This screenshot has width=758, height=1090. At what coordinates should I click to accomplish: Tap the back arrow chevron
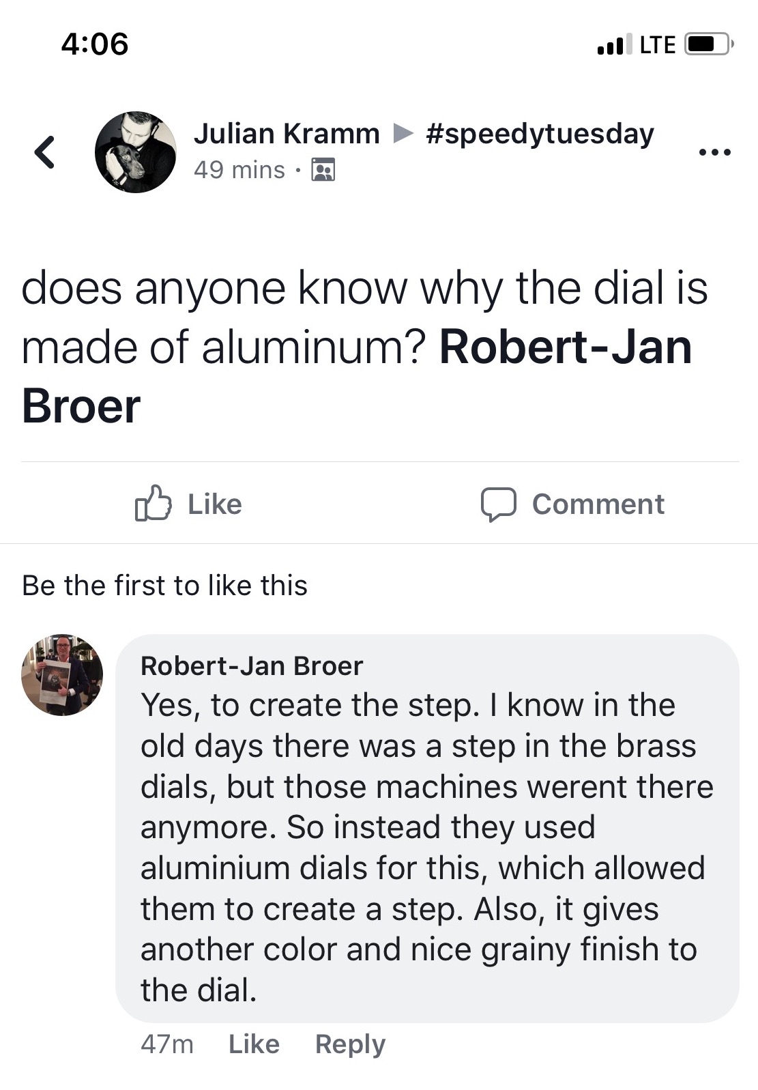click(45, 152)
